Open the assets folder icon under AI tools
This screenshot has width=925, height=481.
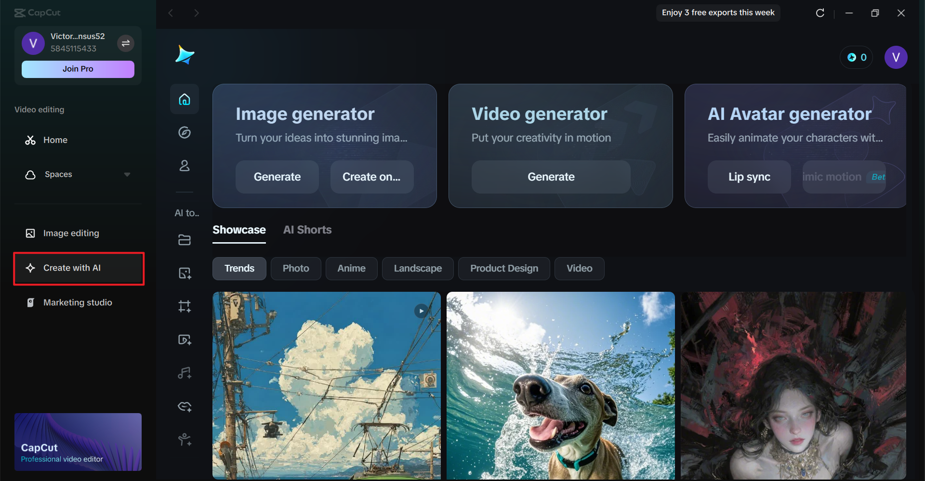(185, 239)
